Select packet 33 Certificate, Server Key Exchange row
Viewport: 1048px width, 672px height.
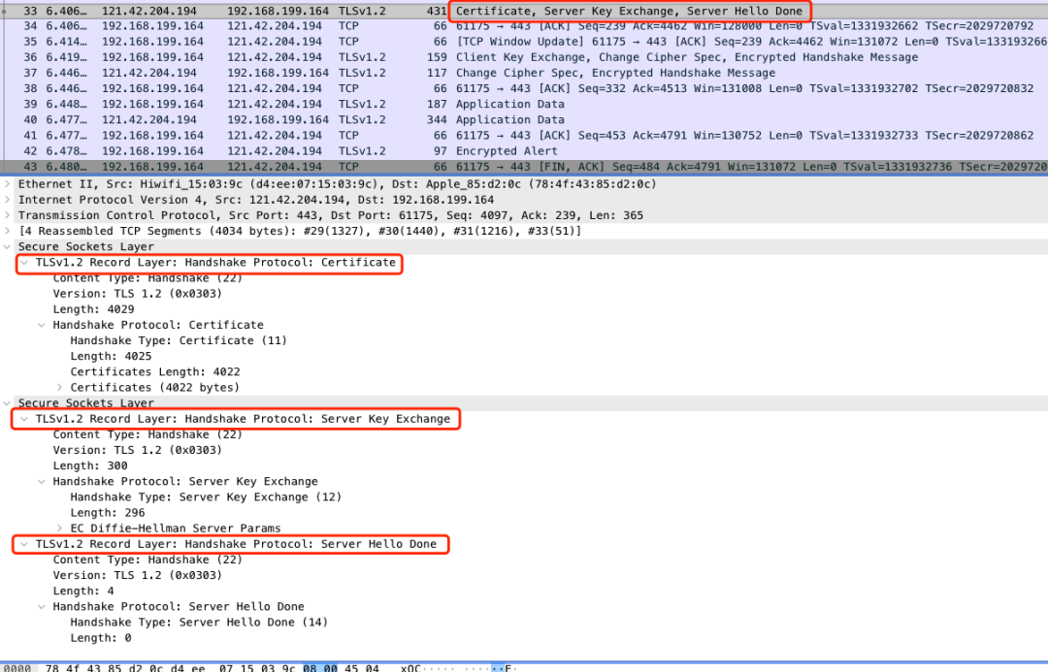click(524, 11)
